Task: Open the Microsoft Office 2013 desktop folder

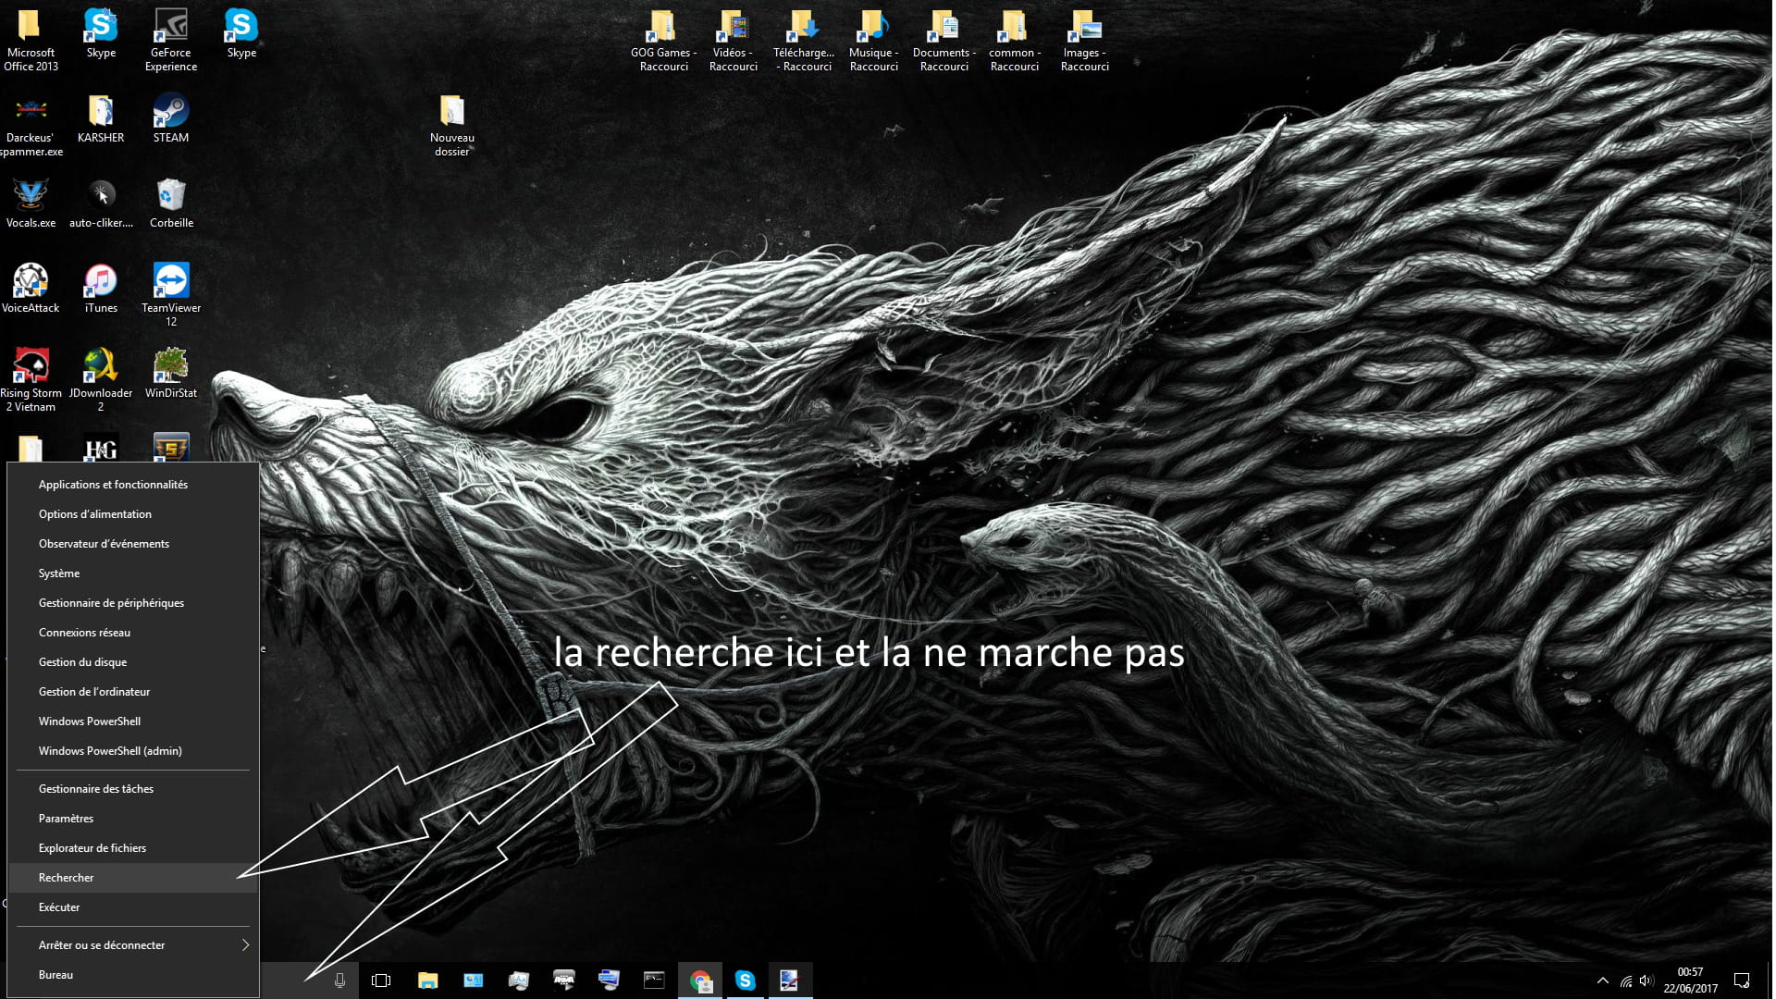Action: [31, 40]
